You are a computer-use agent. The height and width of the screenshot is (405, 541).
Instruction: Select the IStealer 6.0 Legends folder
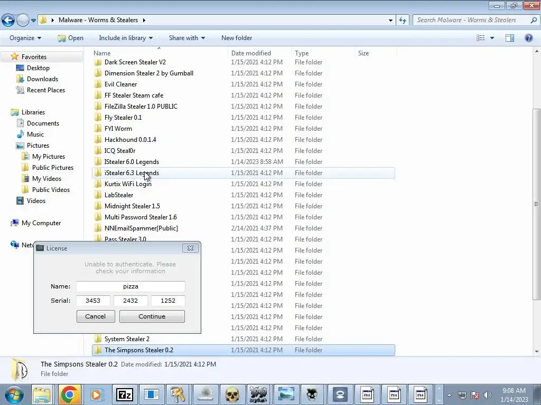tap(243, 161)
